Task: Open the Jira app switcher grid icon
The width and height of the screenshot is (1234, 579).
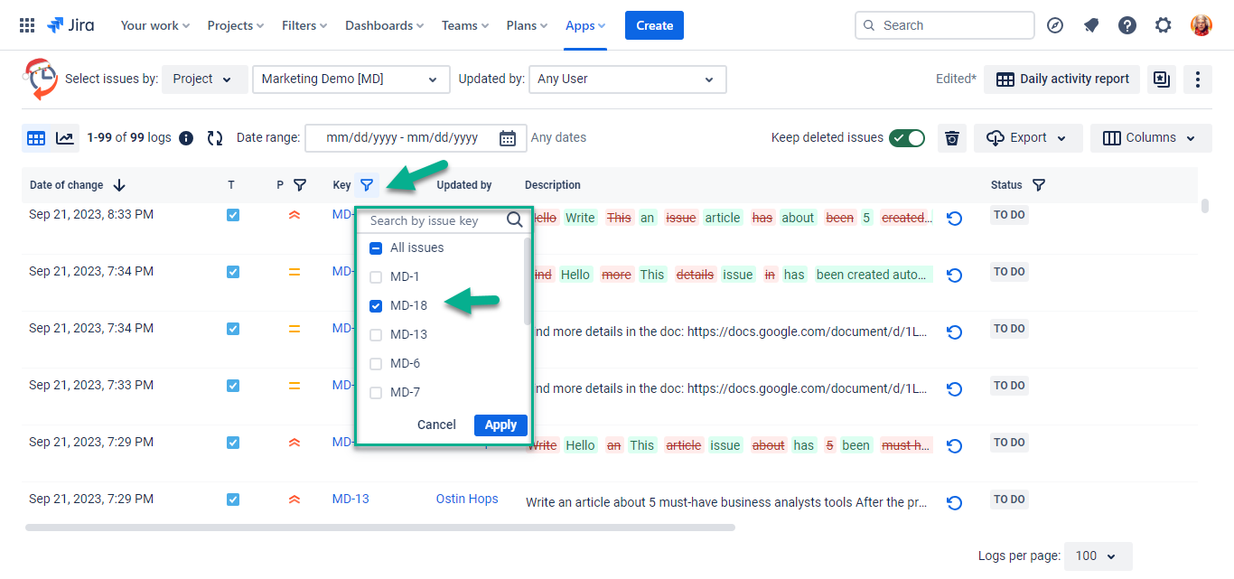Action: [x=27, y=25]
